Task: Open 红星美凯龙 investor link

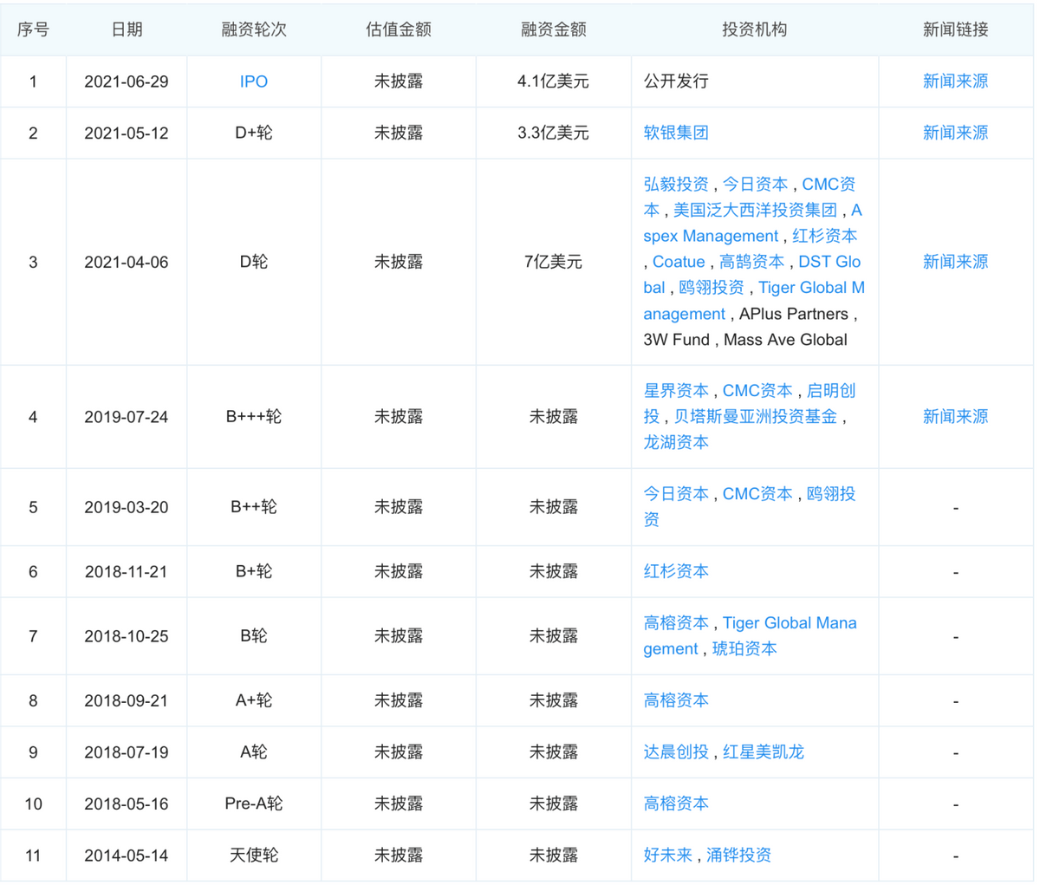Action: coord(763,752)
